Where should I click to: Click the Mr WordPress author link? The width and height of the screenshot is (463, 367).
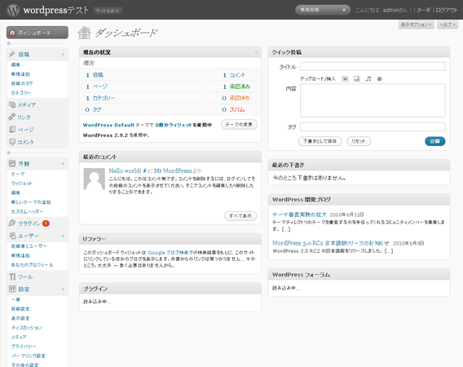coord(173,170)
